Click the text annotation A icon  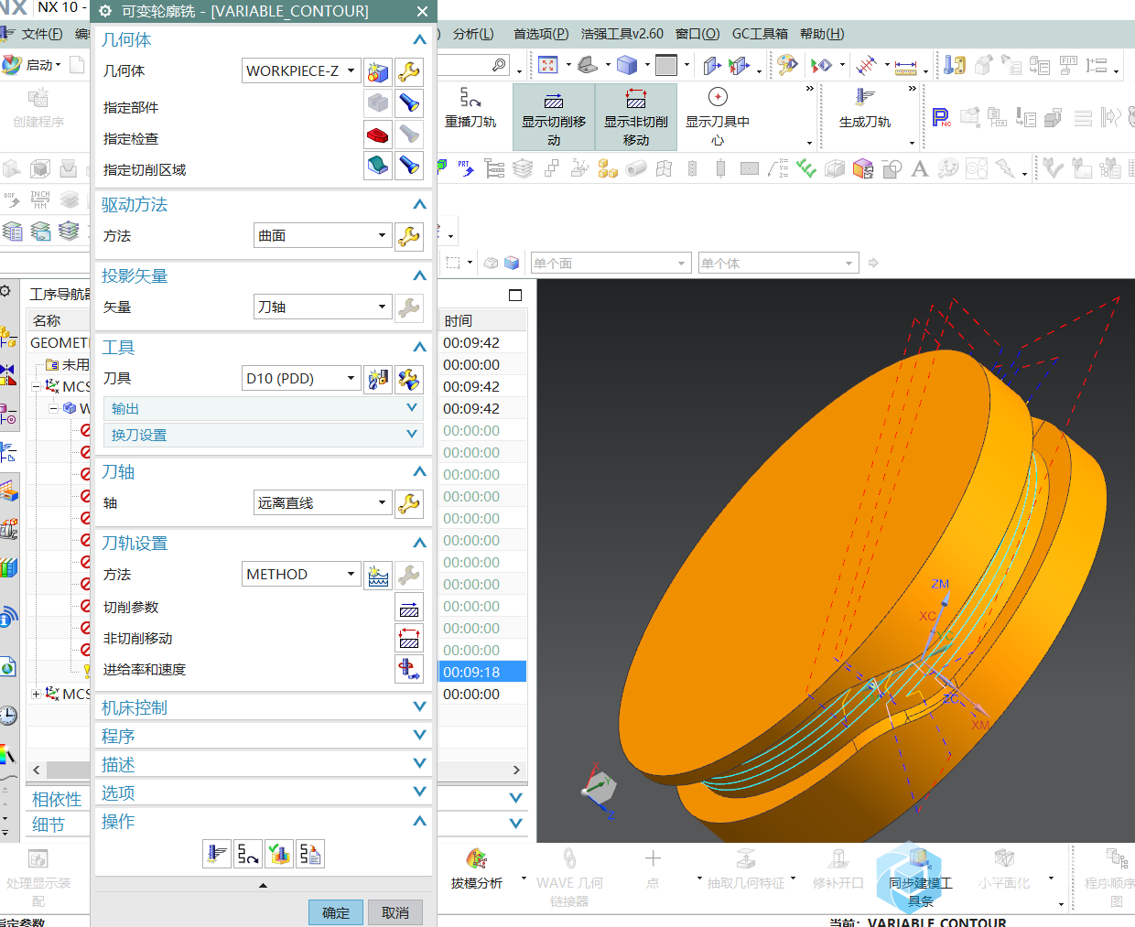click(920, 168)
